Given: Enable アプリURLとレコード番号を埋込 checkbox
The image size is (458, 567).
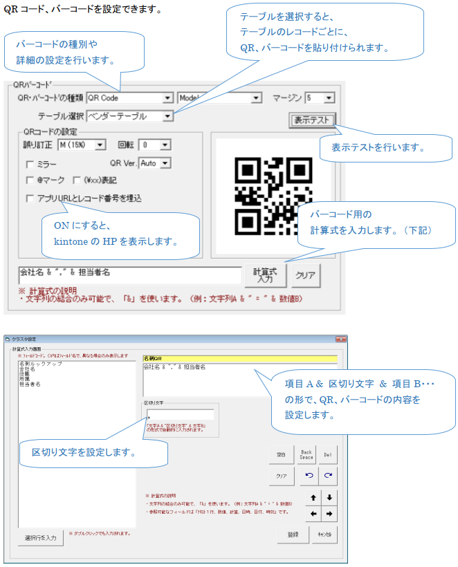Looking at the screenshot, I should (x=30, y=198).
